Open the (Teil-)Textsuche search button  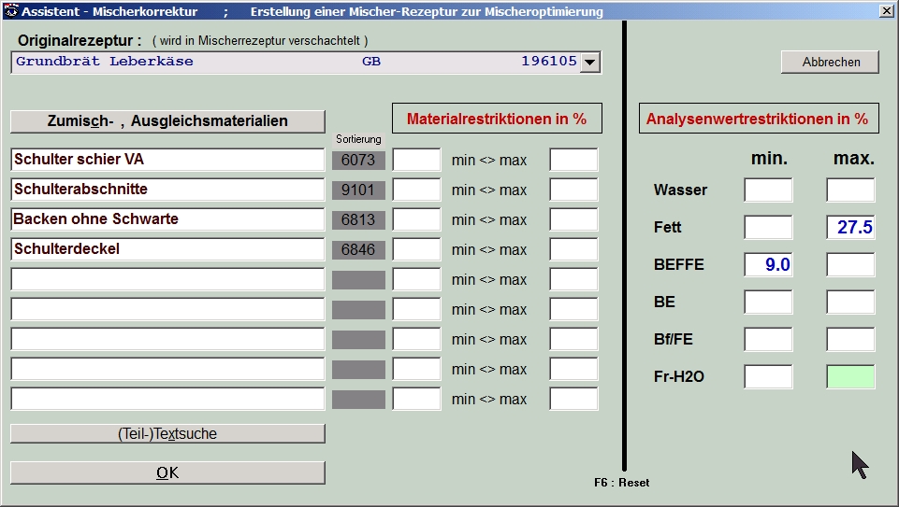click(167, 433)
